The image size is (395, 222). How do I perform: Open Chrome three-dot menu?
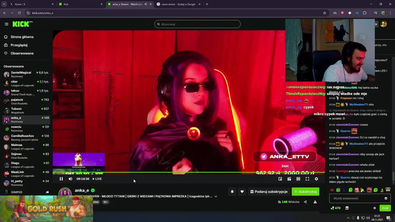[x=390, y=13]
